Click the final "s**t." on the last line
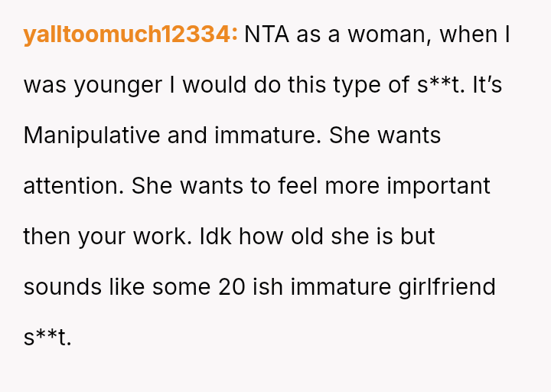This screenshot has height=392, width=551. 47,338
